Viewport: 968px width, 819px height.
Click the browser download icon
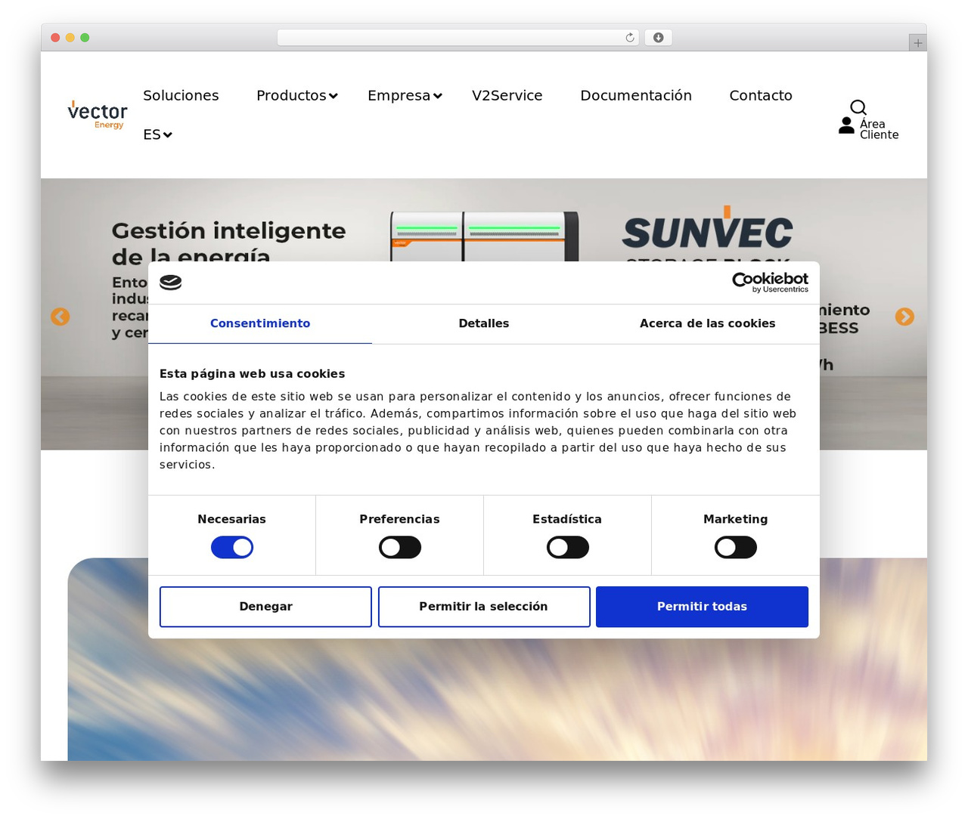pos(659,38)
